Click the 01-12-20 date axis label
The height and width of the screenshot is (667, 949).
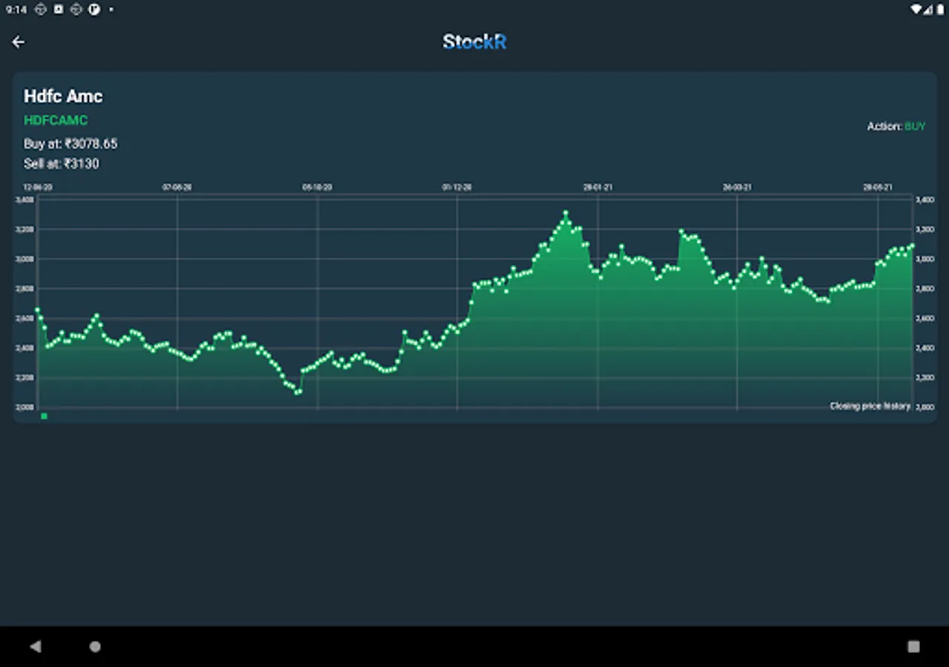(x=457, y=188)
